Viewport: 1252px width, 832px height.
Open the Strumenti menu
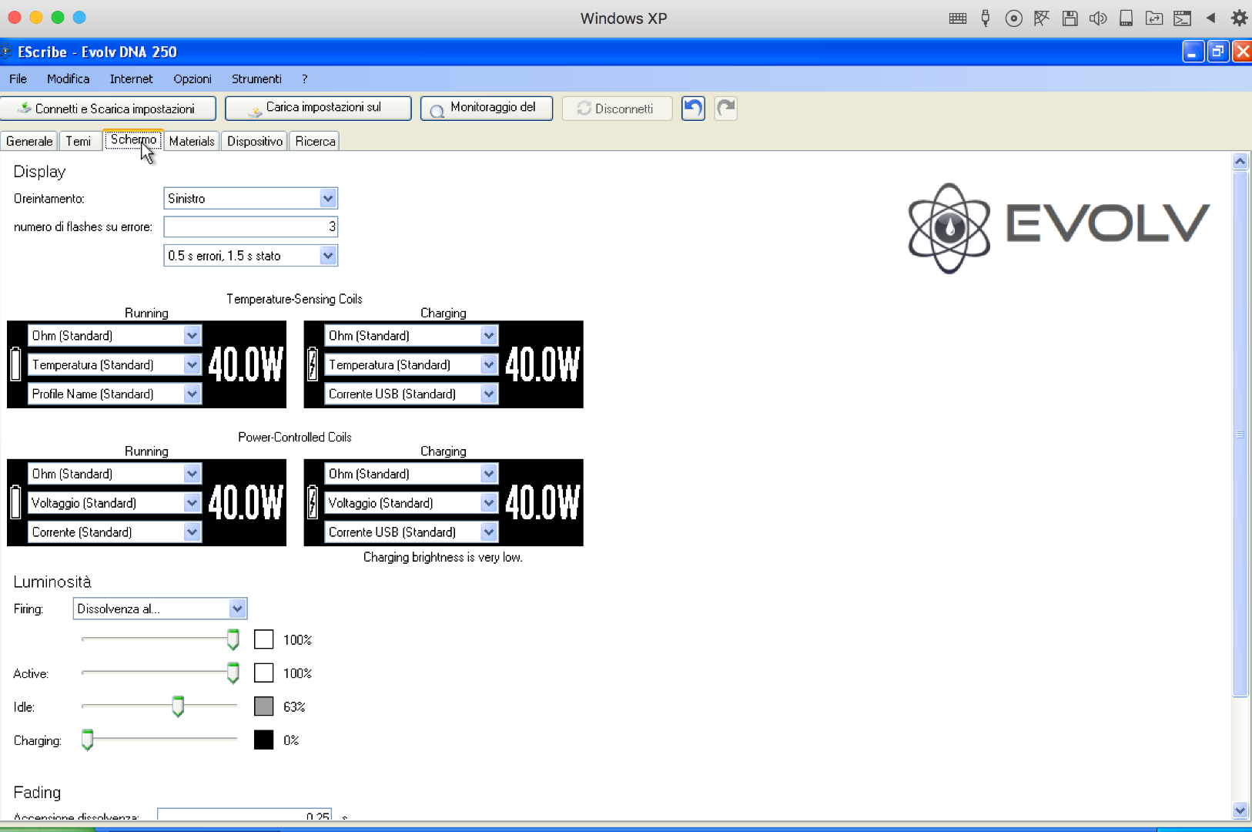coord(256,79)
